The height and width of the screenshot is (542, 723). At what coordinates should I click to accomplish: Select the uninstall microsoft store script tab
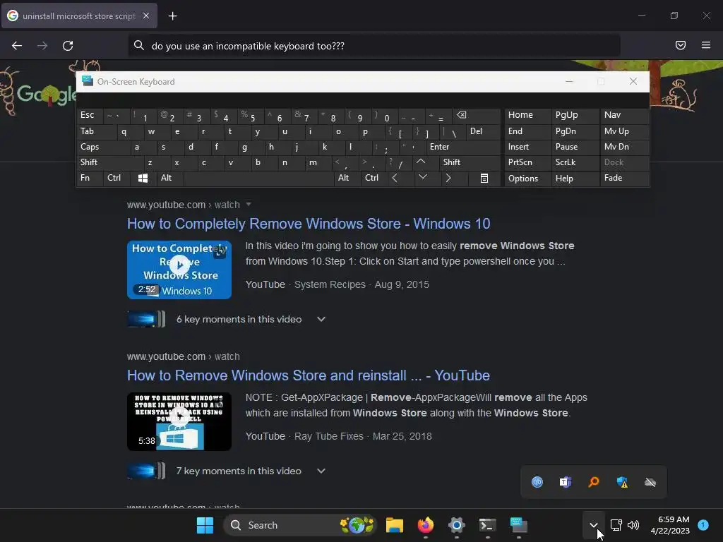79,16
